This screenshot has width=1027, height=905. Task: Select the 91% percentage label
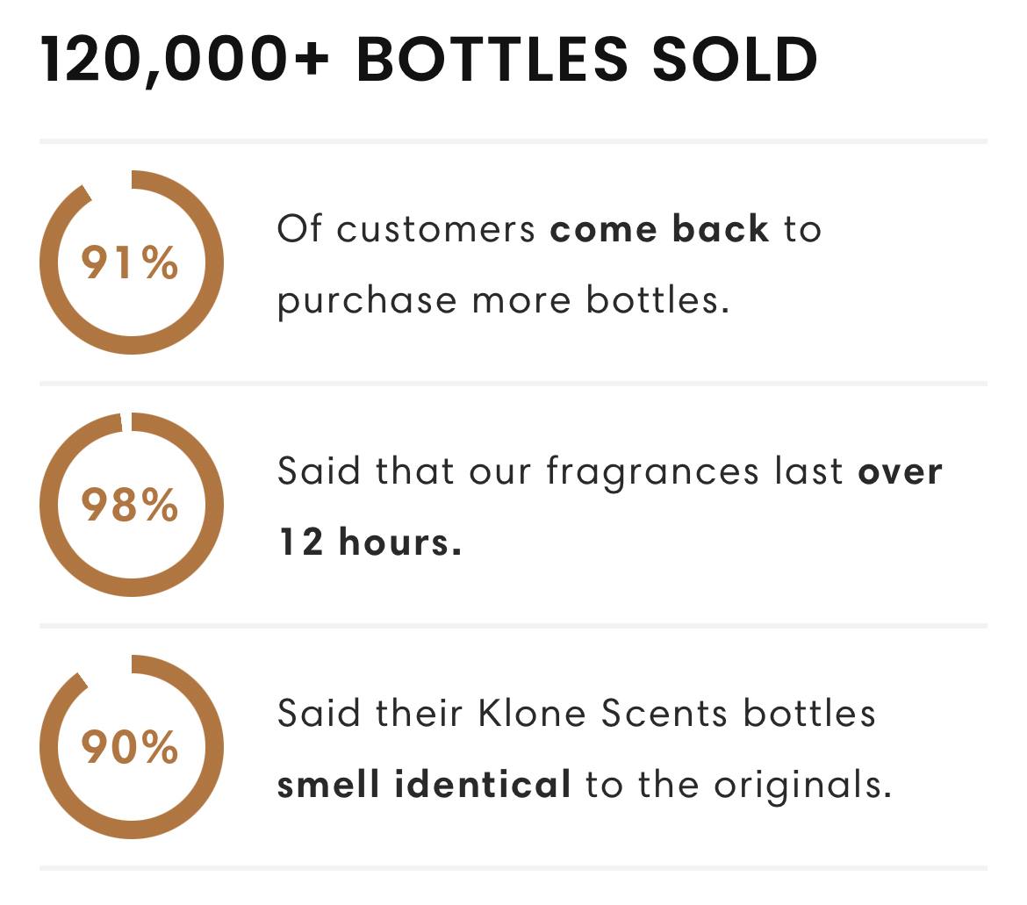(x=130, y=262)
